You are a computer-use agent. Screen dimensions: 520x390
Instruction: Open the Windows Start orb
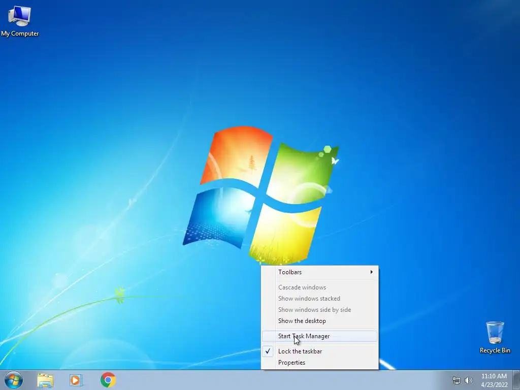click(x=14, y=380)
